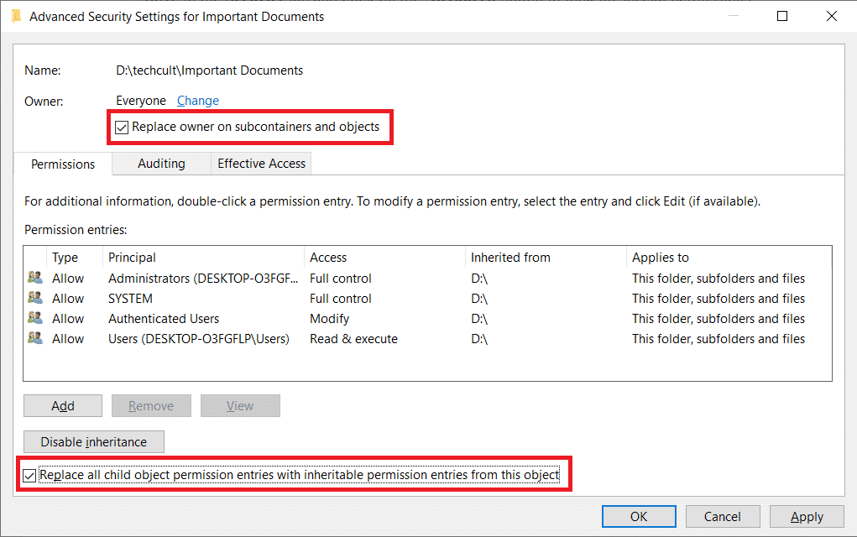Viewport: 857px width, 537px height.
Task: Maximize the Advanced Security Settings window
Action: [x=782, y=17]
